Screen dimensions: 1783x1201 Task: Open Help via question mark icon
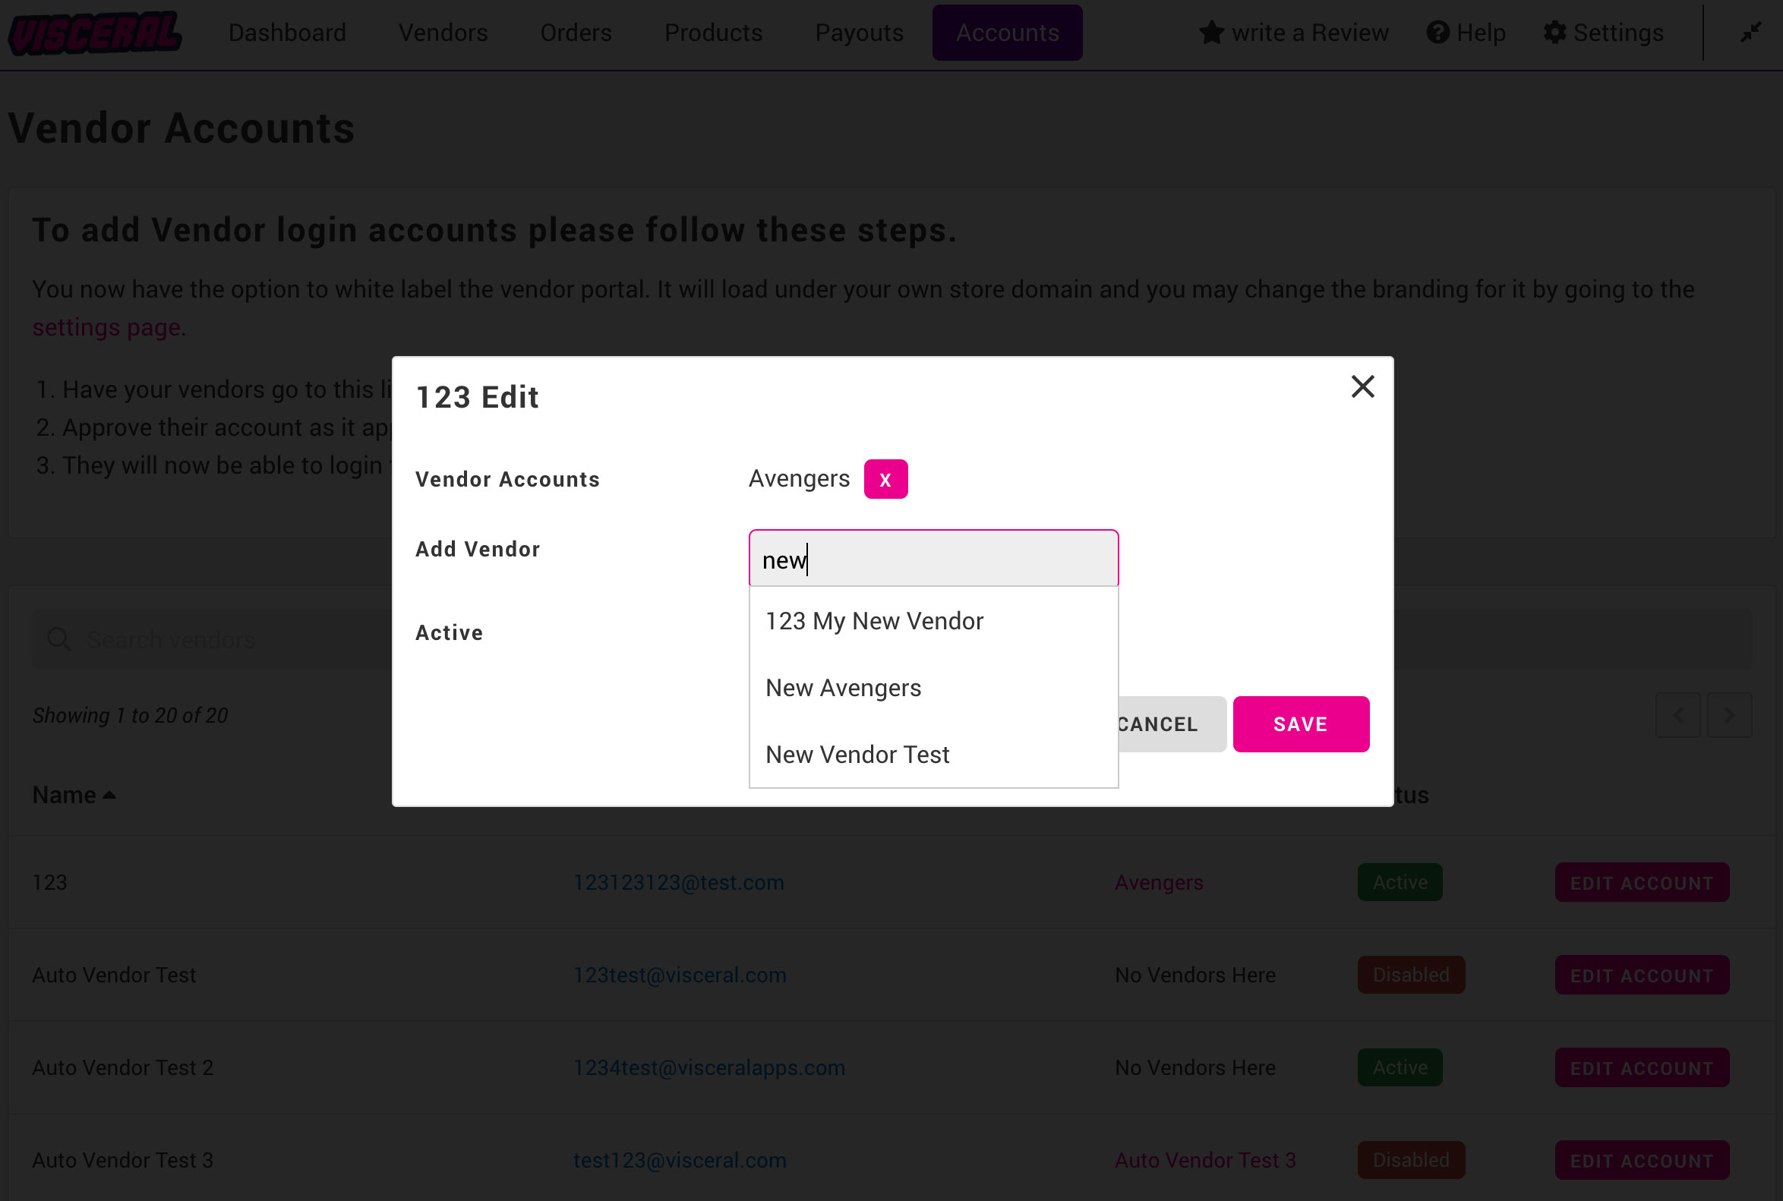[x=1437, y=33]
